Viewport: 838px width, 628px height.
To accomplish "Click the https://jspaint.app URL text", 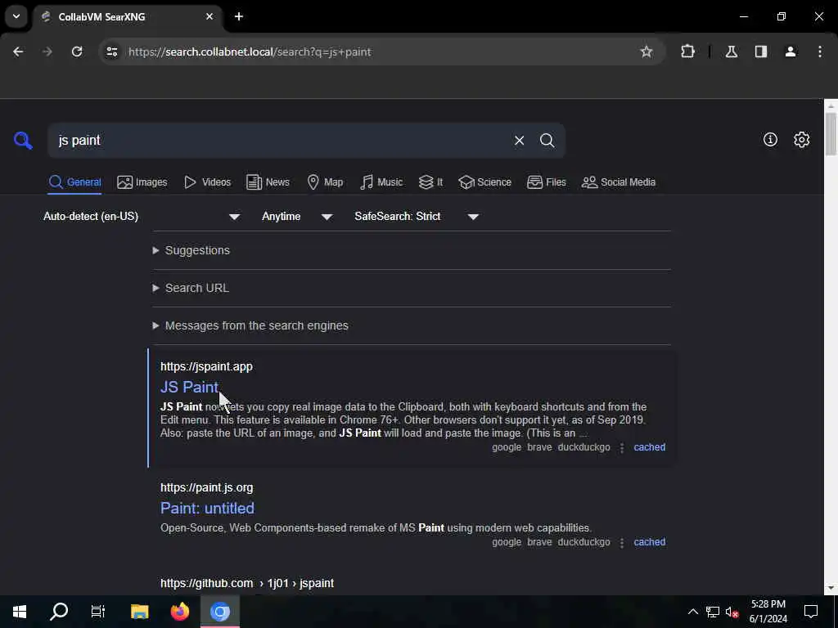I will [206, 366].
